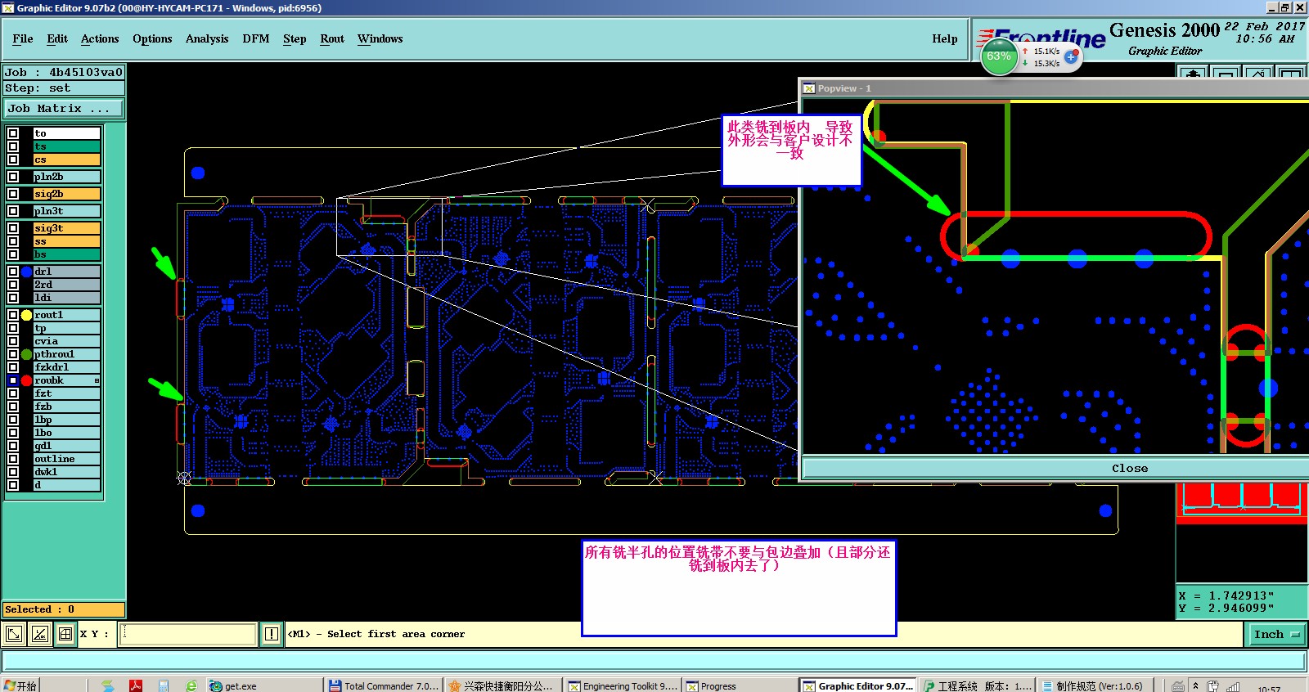Screen dimensions: 1309x692
Task: Select layer outline in the layer list
Action: point(66,459)
